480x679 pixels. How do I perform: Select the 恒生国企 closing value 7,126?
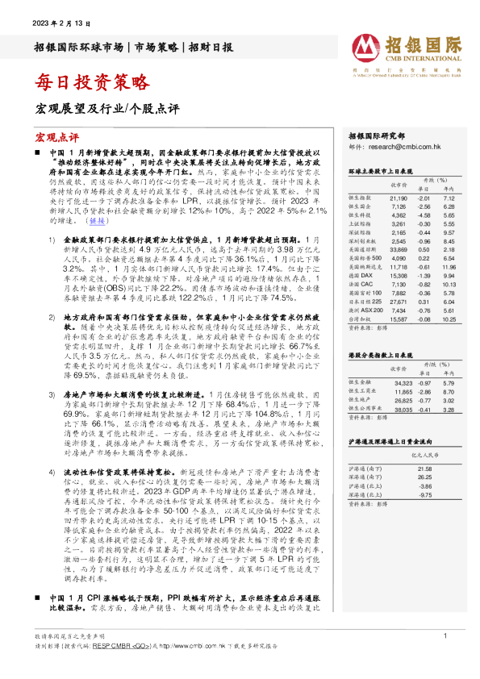click(x=399, y=207)
